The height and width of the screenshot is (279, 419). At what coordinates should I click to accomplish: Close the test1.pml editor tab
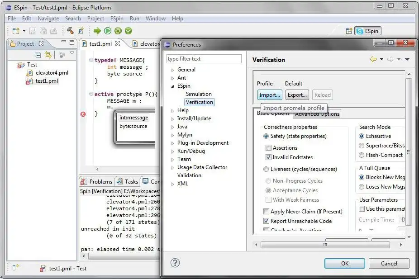tap(118, 43)
